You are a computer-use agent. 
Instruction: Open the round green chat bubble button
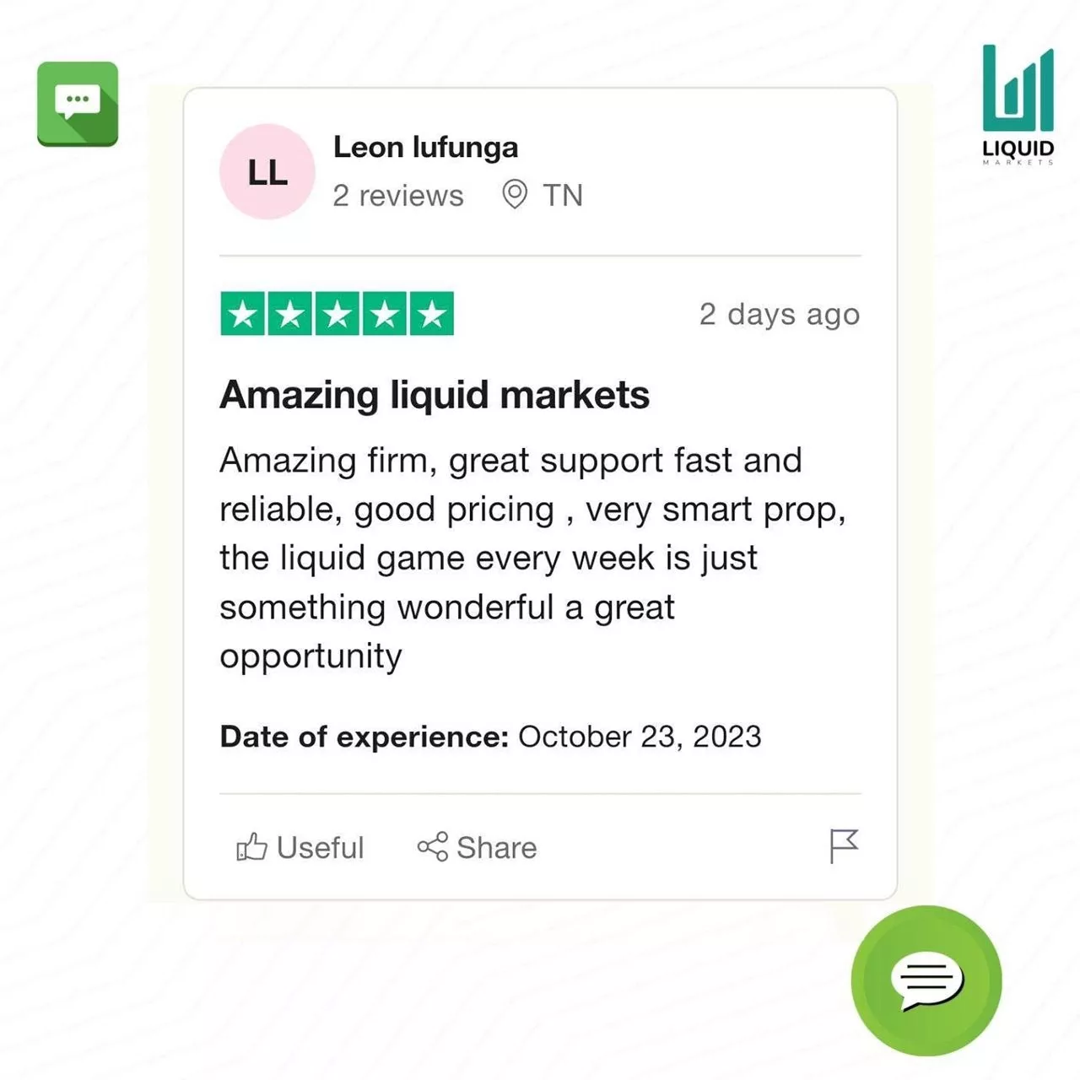click(x=926, y=980)
